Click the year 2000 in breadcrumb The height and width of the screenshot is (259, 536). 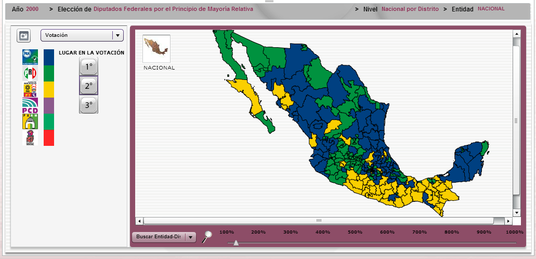(32, 9)
